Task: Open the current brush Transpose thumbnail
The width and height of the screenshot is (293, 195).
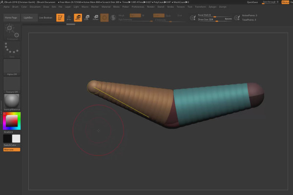Action: (x=12, y=32)
